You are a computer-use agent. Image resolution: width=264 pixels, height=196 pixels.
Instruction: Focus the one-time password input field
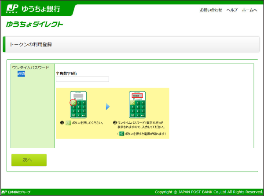82,79
